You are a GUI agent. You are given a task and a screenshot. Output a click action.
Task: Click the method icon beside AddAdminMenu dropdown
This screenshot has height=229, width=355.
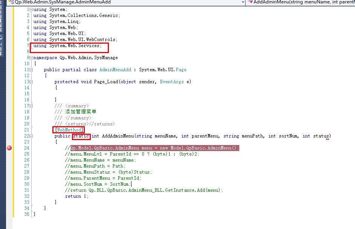250,2
